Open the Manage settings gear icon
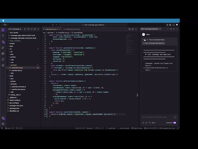 click(3, 124)
